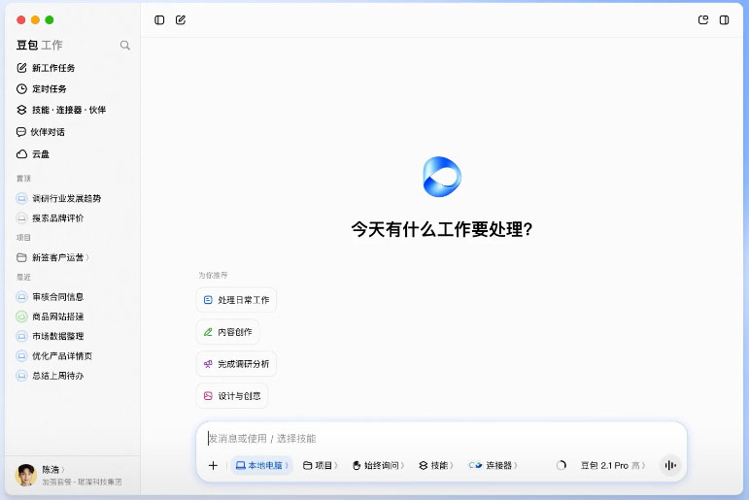749x500 pixels.
Task: Open the 本地电脑 selector
Action: [261, 465]
